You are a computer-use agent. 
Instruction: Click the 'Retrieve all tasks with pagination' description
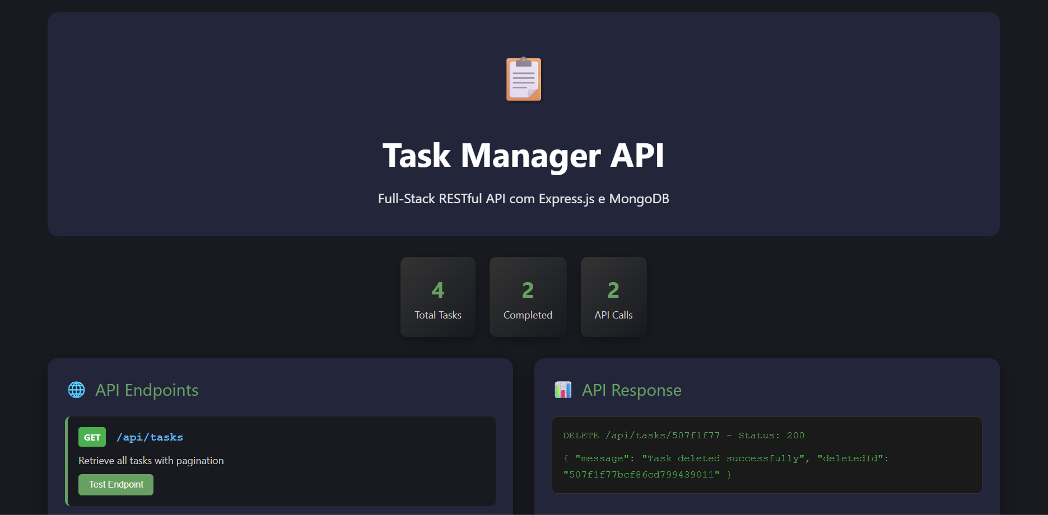151,460
